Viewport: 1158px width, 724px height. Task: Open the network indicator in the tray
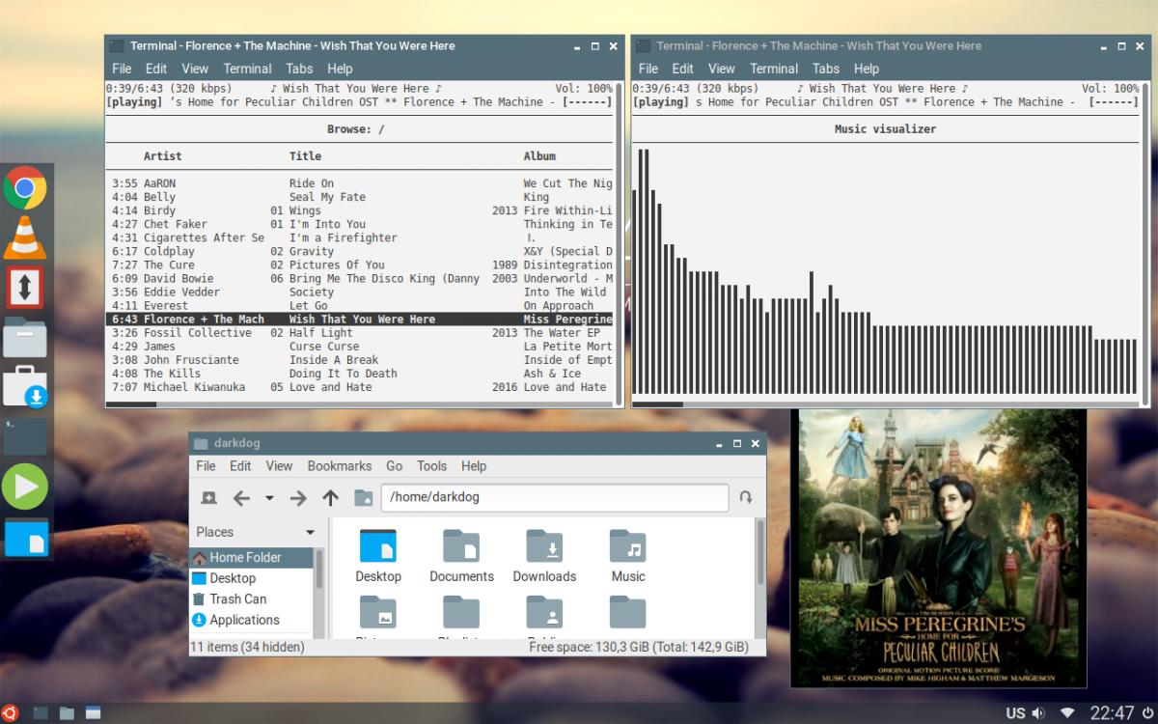(1066, 713)
